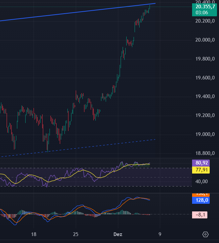
Task: Select the solid blue upper trendline
Action: click(x=77, y=12)
